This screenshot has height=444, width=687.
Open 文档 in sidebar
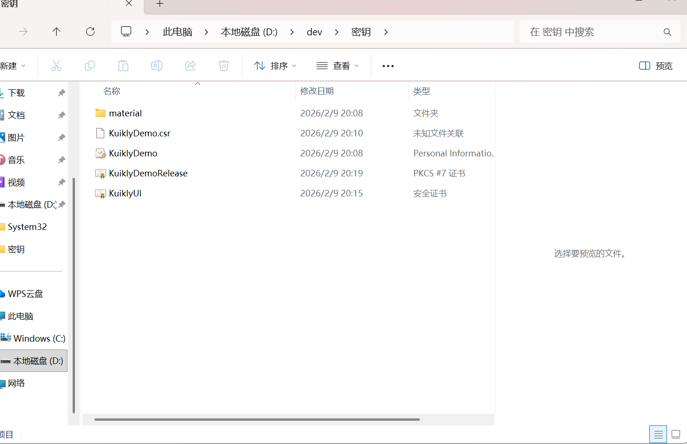pyautogui.click(x=16, y=115)
